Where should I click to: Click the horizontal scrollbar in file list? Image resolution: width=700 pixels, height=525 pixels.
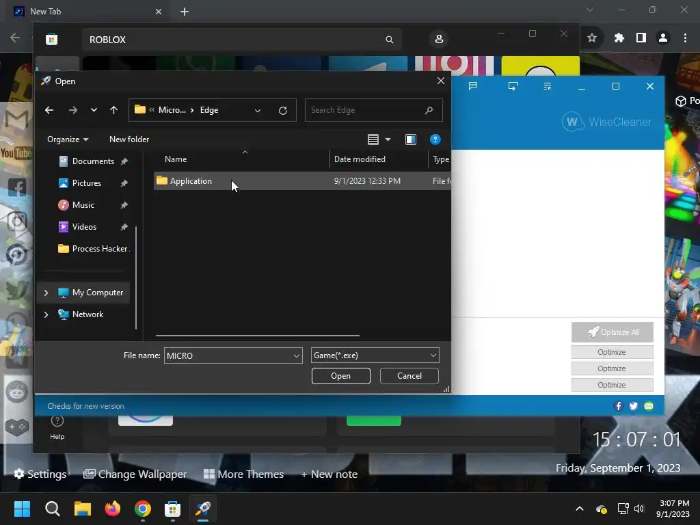point(258,335)
